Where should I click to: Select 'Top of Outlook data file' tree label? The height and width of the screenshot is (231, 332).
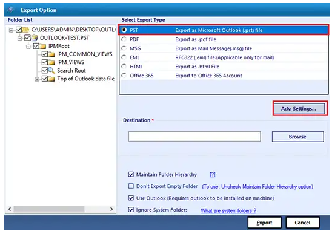[x=86, y=79]
